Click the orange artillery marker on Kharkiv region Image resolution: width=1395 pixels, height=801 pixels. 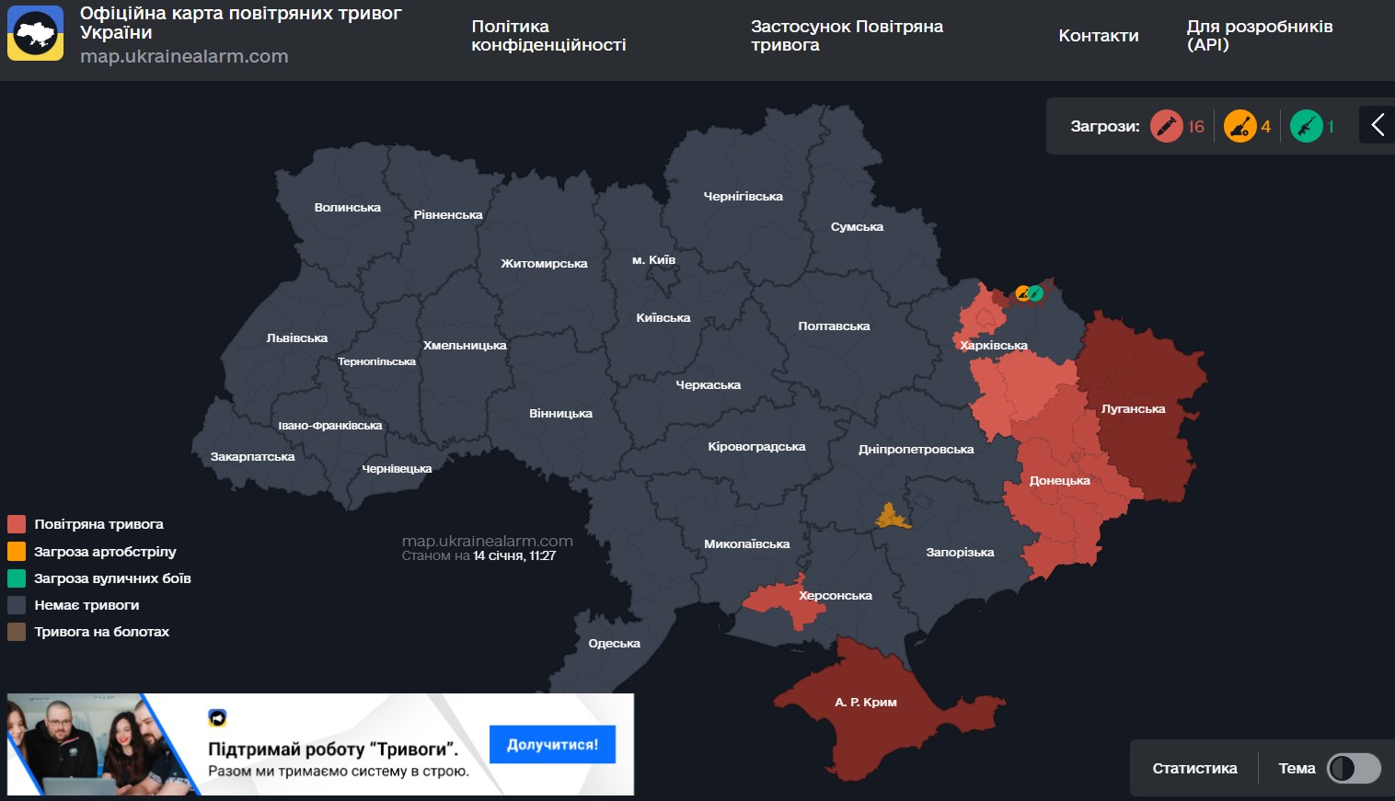tap(1022, 293)
